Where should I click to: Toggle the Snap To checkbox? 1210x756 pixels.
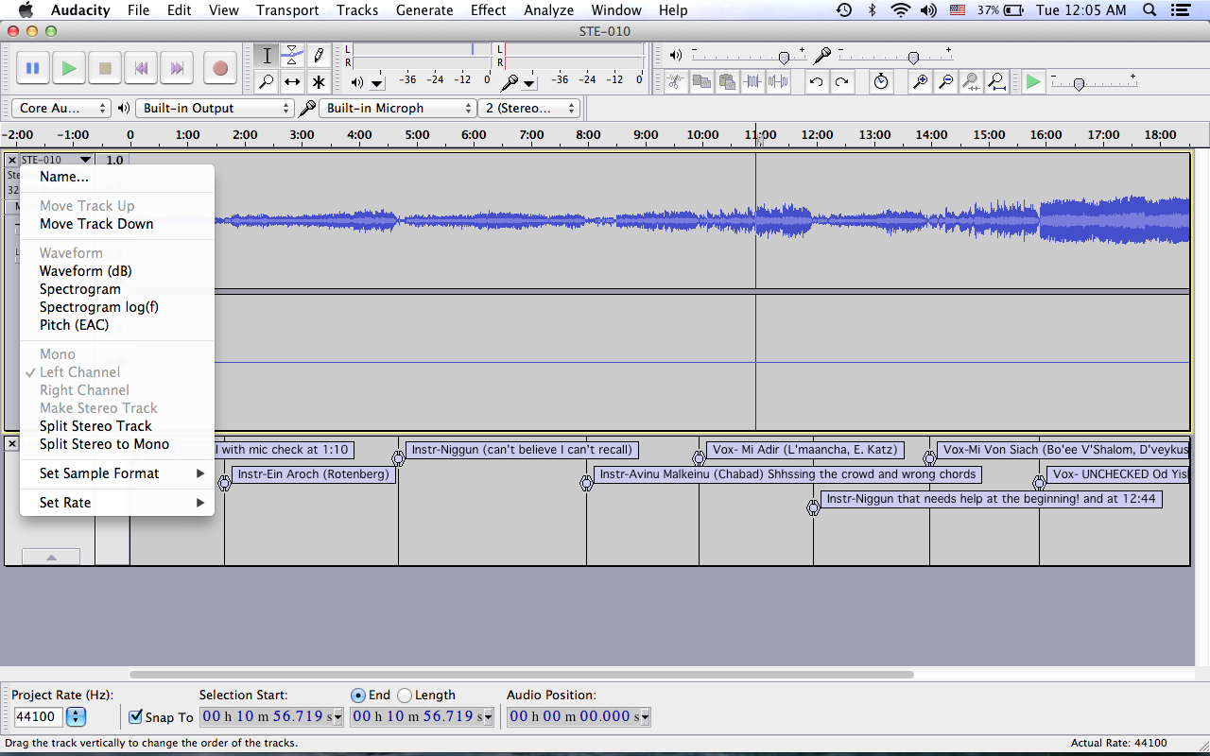pos(135,717)
